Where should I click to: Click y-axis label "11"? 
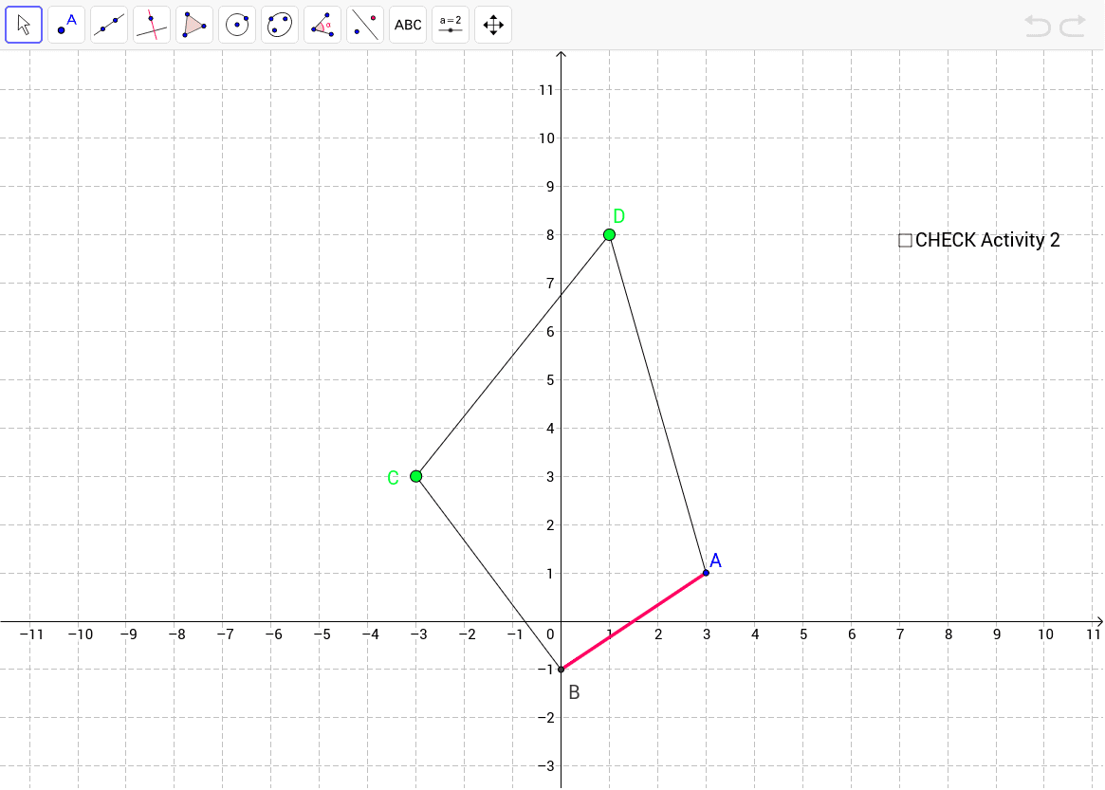click(546, 90)
